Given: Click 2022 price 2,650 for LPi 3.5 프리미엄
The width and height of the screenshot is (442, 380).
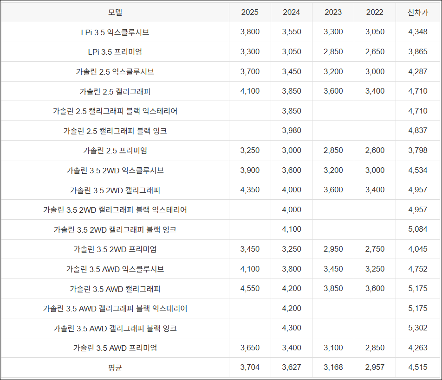Looking at the screenshot, I should [375, 51].
